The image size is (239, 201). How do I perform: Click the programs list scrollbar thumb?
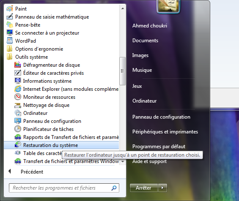coord(122,71)
